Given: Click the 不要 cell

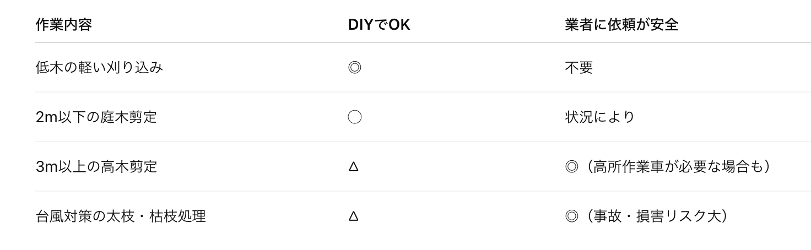Looking at the screenshot, I should click(x=578, y=68).
